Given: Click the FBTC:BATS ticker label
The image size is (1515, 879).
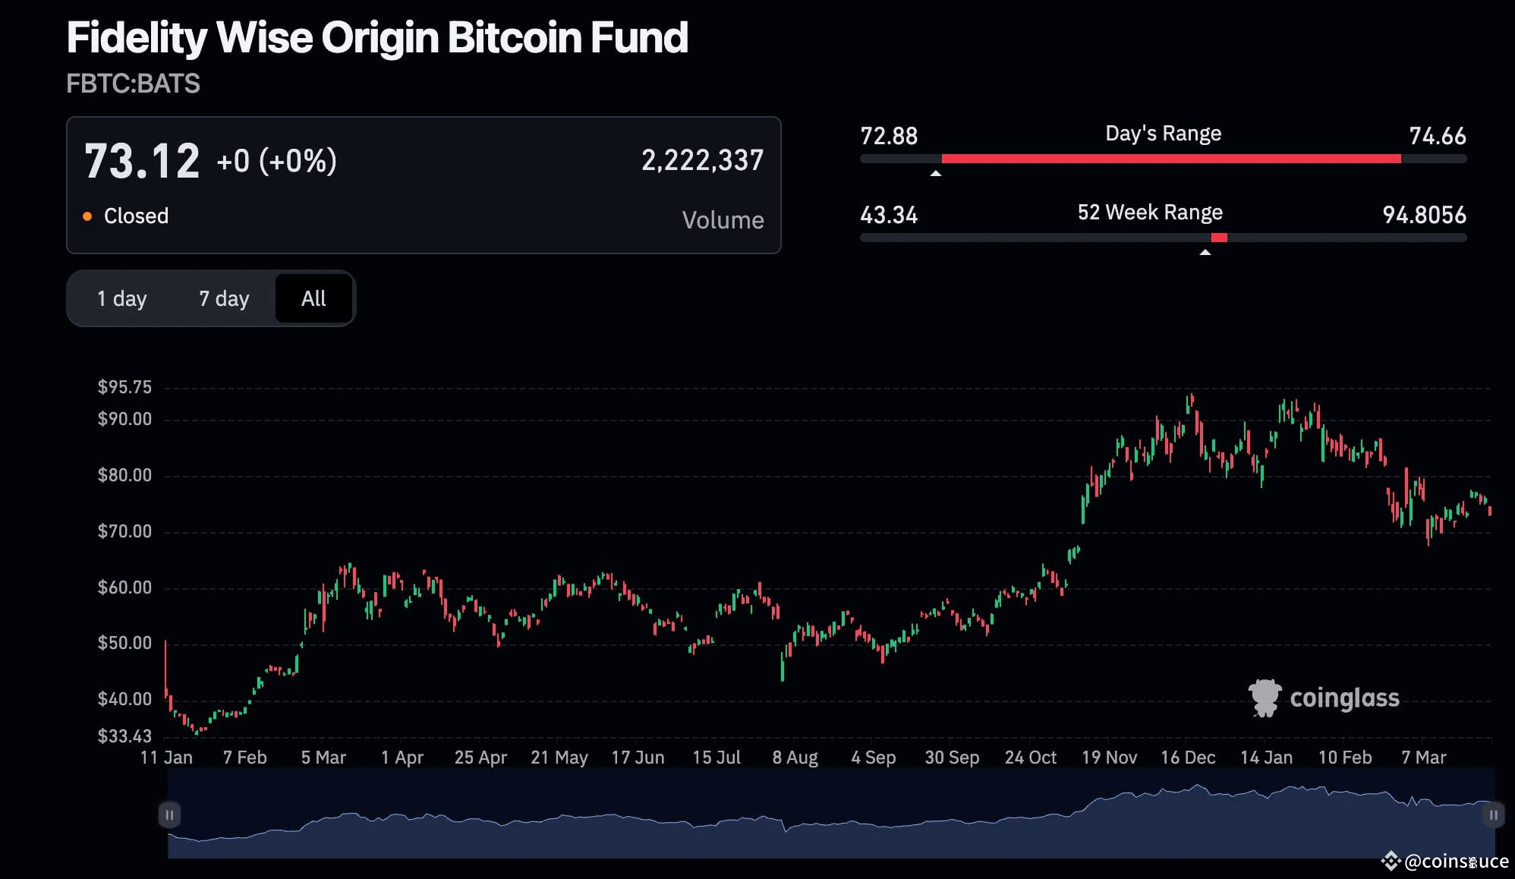Looking at the screenshot, I should pos(133,84).
